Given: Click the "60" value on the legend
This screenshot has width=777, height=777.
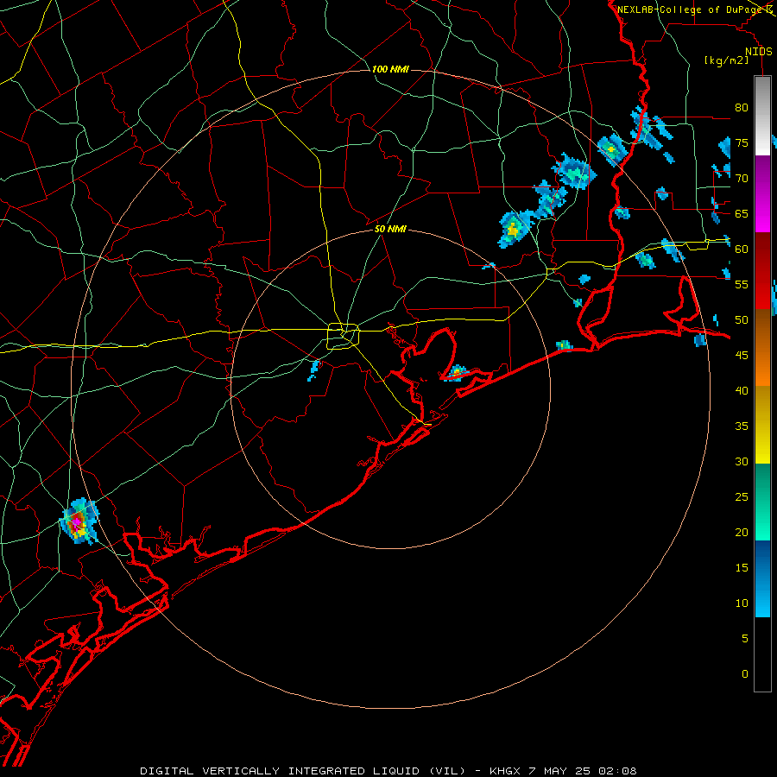Looking at the screenshot, I should coord(742,250).
